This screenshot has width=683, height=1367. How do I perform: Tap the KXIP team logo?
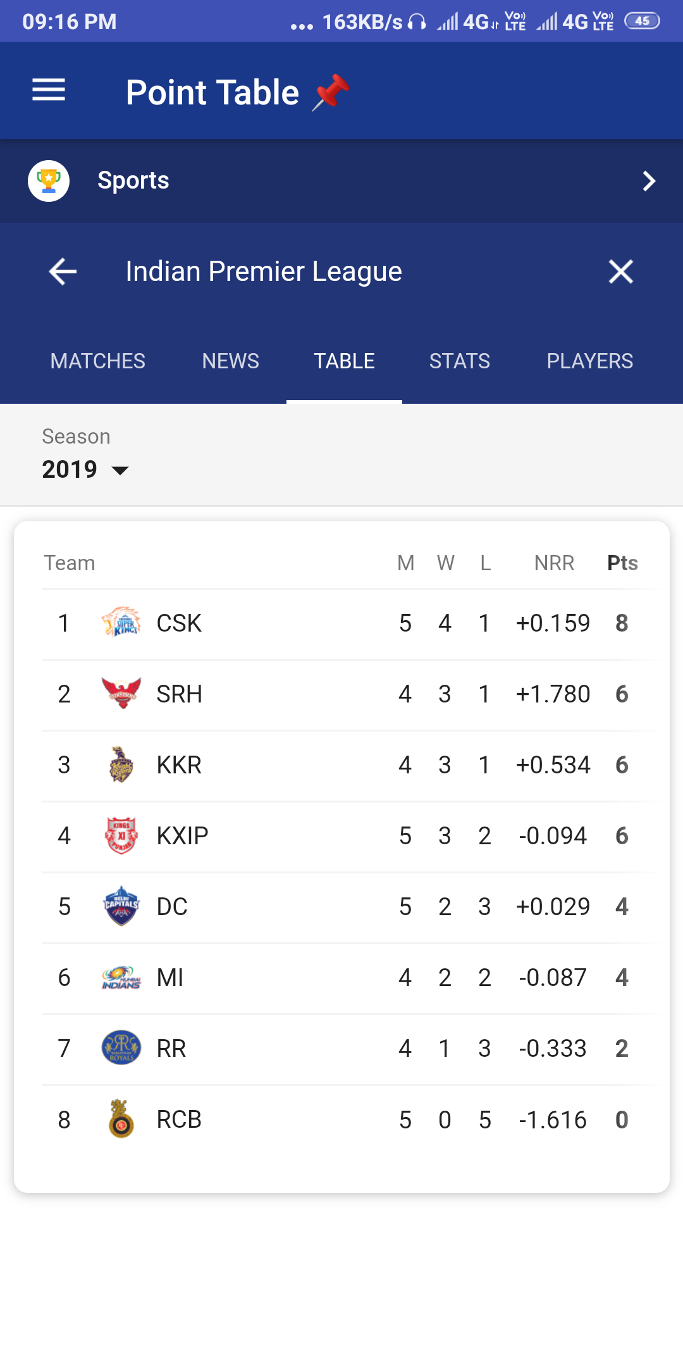[121, 835]
